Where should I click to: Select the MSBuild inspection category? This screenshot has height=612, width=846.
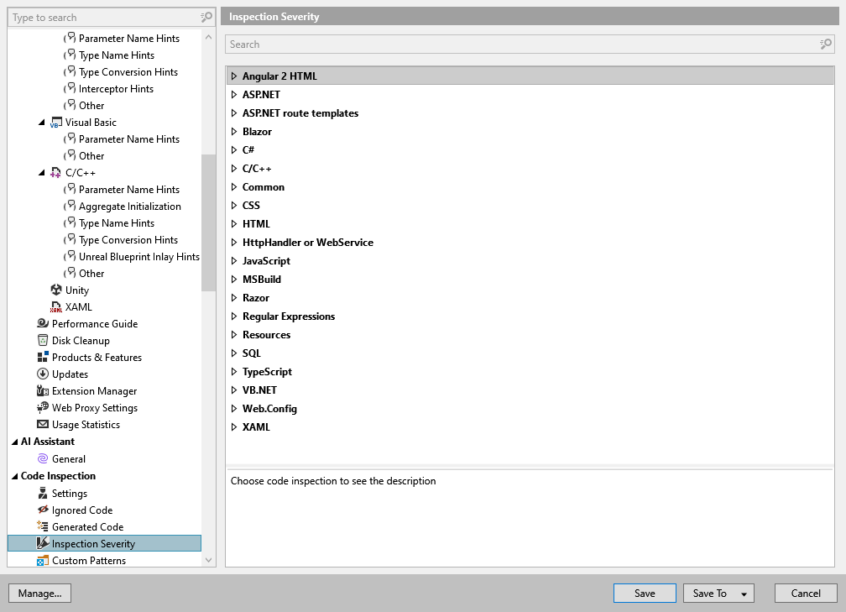262,279
